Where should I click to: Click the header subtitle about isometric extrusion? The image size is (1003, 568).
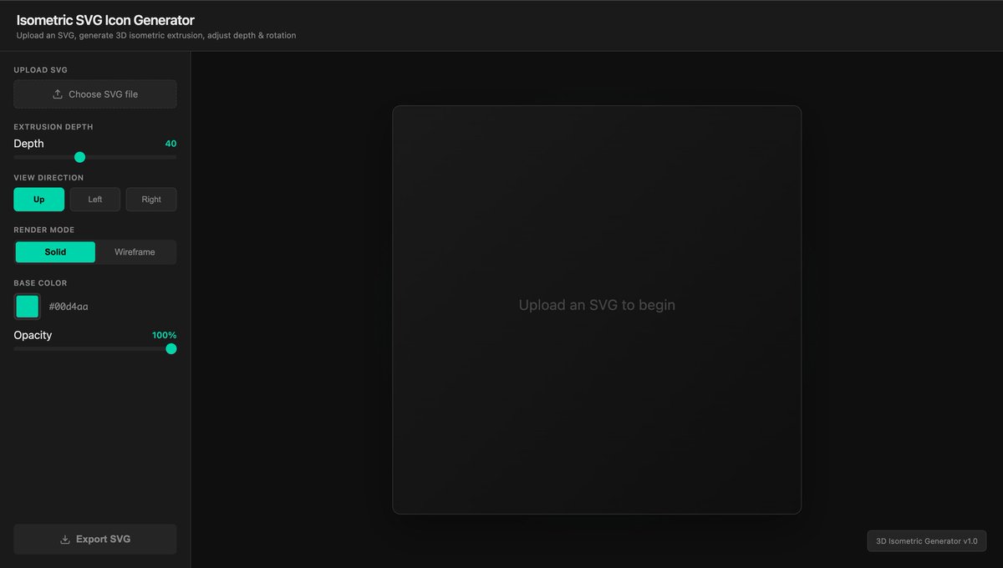(156, 36)
